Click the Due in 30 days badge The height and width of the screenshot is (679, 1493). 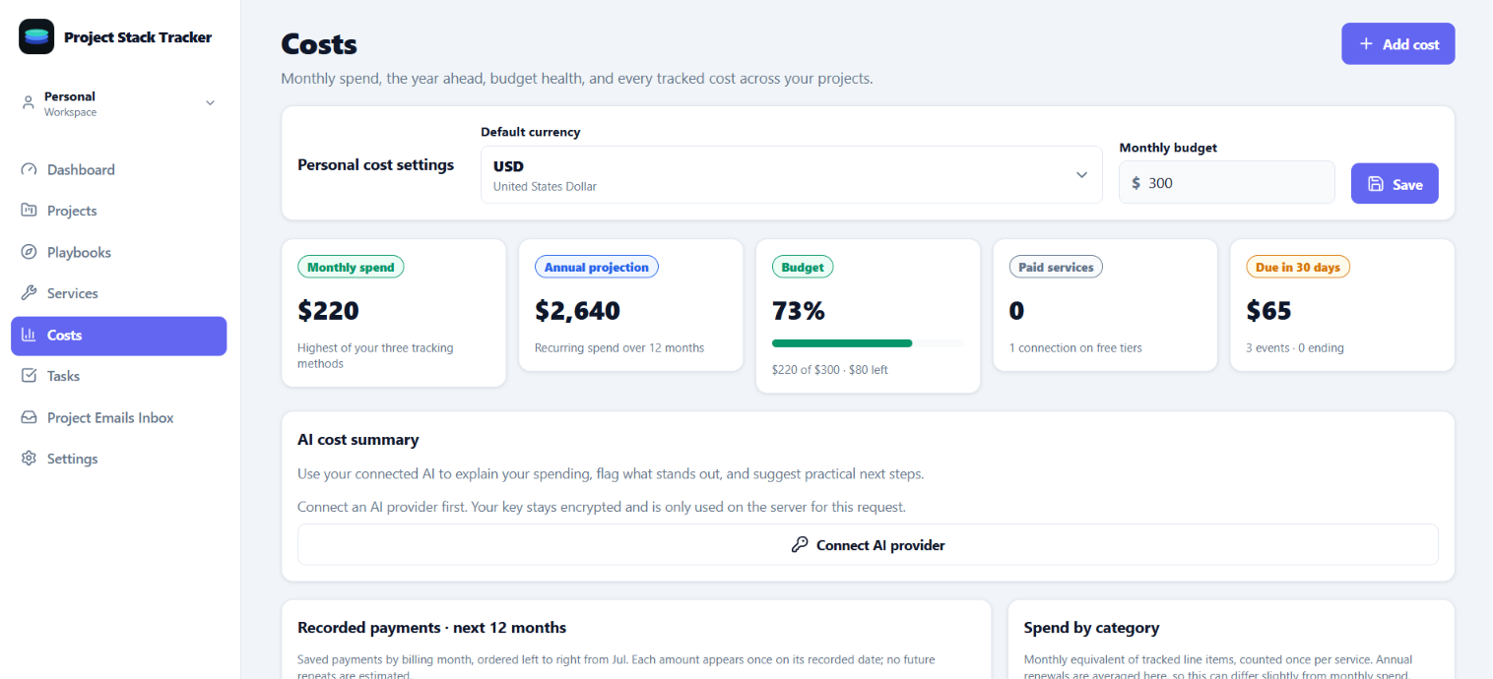[x=1297, y=267]
